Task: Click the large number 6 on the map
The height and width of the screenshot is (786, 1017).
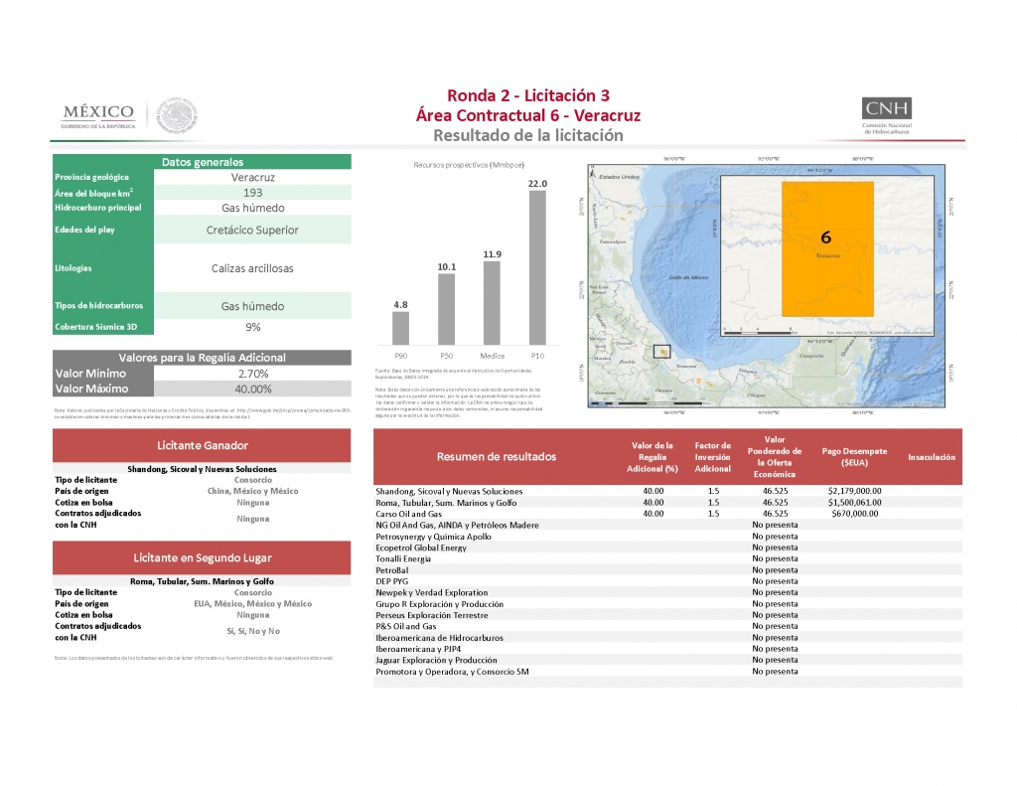Action: click(x=825, y=236)
